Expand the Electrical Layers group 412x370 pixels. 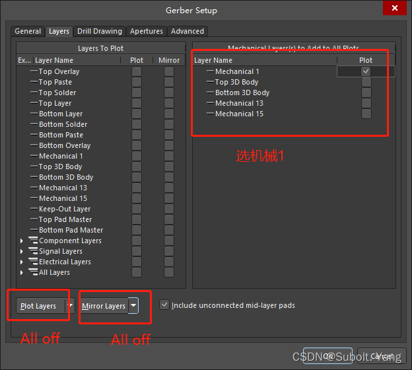coord(22,262)
